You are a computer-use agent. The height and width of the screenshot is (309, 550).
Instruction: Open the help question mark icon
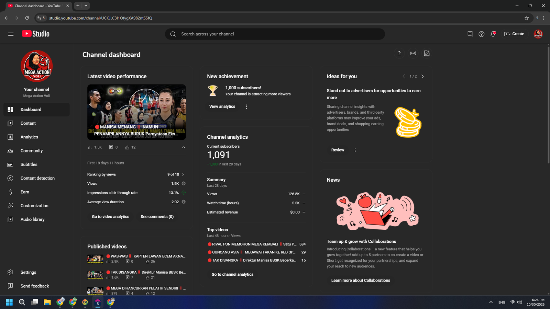pos(481,34)
